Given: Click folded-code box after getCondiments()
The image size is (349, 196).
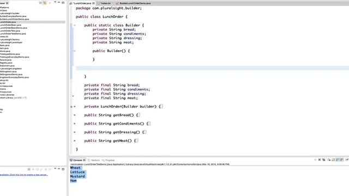Looking at the screenshot, I should point(149,124).
